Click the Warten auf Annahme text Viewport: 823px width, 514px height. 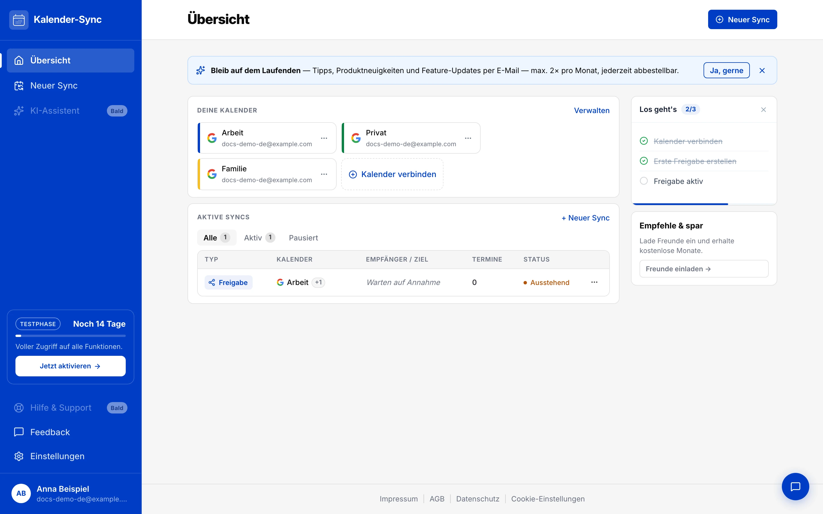click(403, 282)
